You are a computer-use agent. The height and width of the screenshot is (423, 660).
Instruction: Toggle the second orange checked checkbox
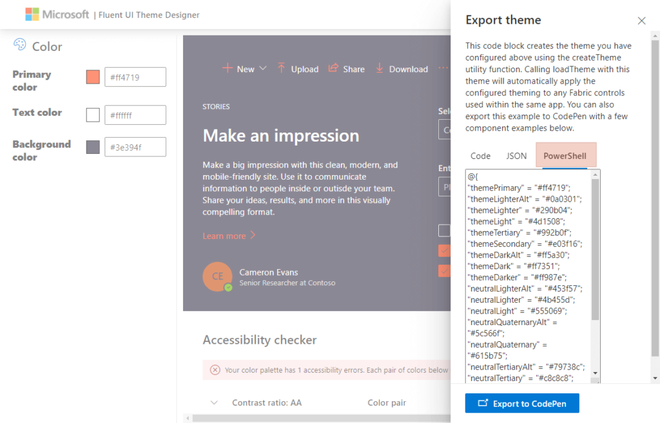(x=444, y=271)
